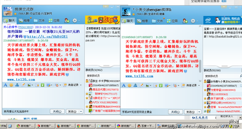Viewport: 242px width, 129px height.
Task: Open screenshot tool dropdown in left chat toolbar
Action: 52,85
